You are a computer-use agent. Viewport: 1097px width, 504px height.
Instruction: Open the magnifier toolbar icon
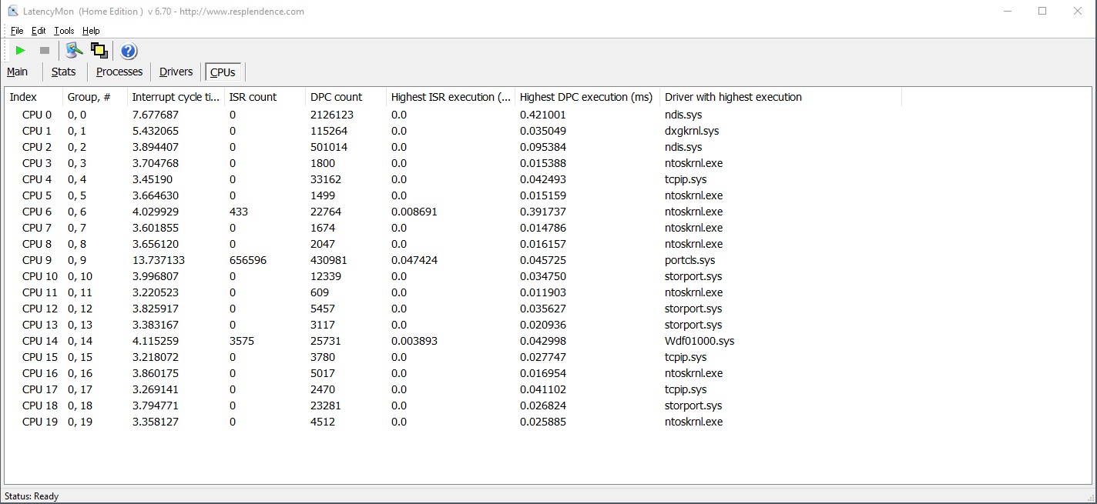click(74, 51)
